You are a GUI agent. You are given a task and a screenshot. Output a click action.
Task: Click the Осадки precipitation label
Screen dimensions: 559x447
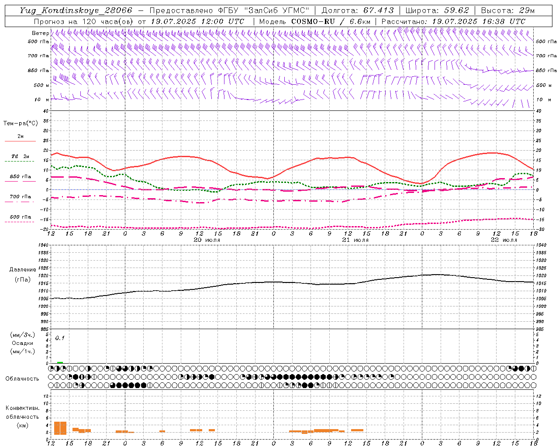[22, 343]
